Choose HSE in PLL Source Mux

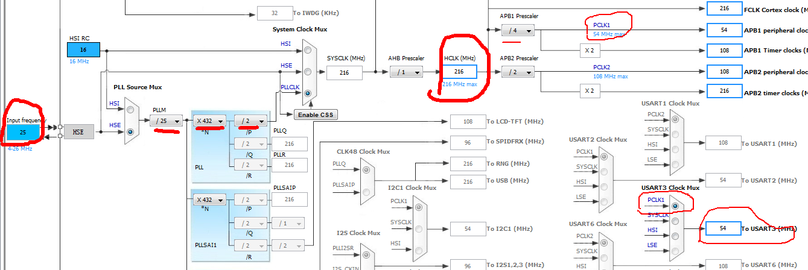click(131, 131)
